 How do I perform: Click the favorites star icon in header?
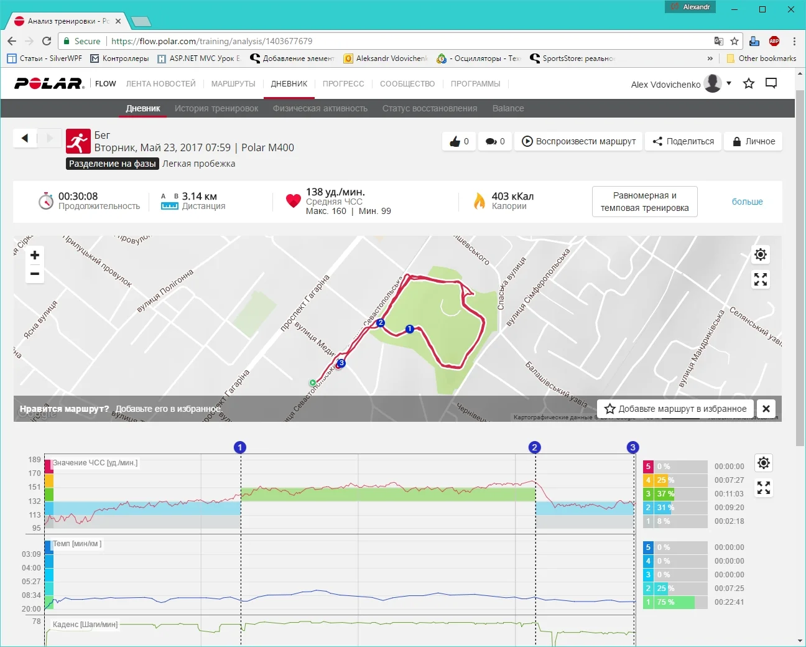click(749, 83)
